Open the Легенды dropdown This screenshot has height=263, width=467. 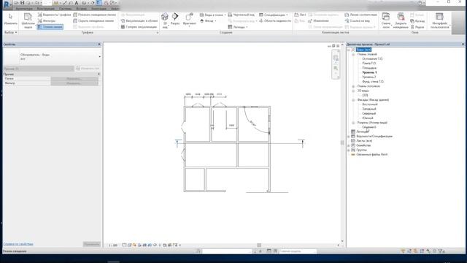click(x=238, y=27)
